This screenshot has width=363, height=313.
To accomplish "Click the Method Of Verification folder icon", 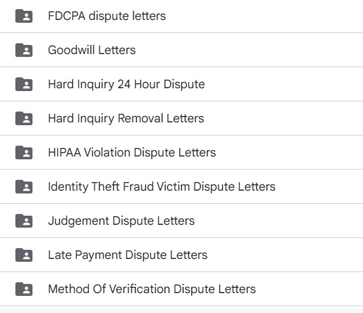I will pos(24,289).
